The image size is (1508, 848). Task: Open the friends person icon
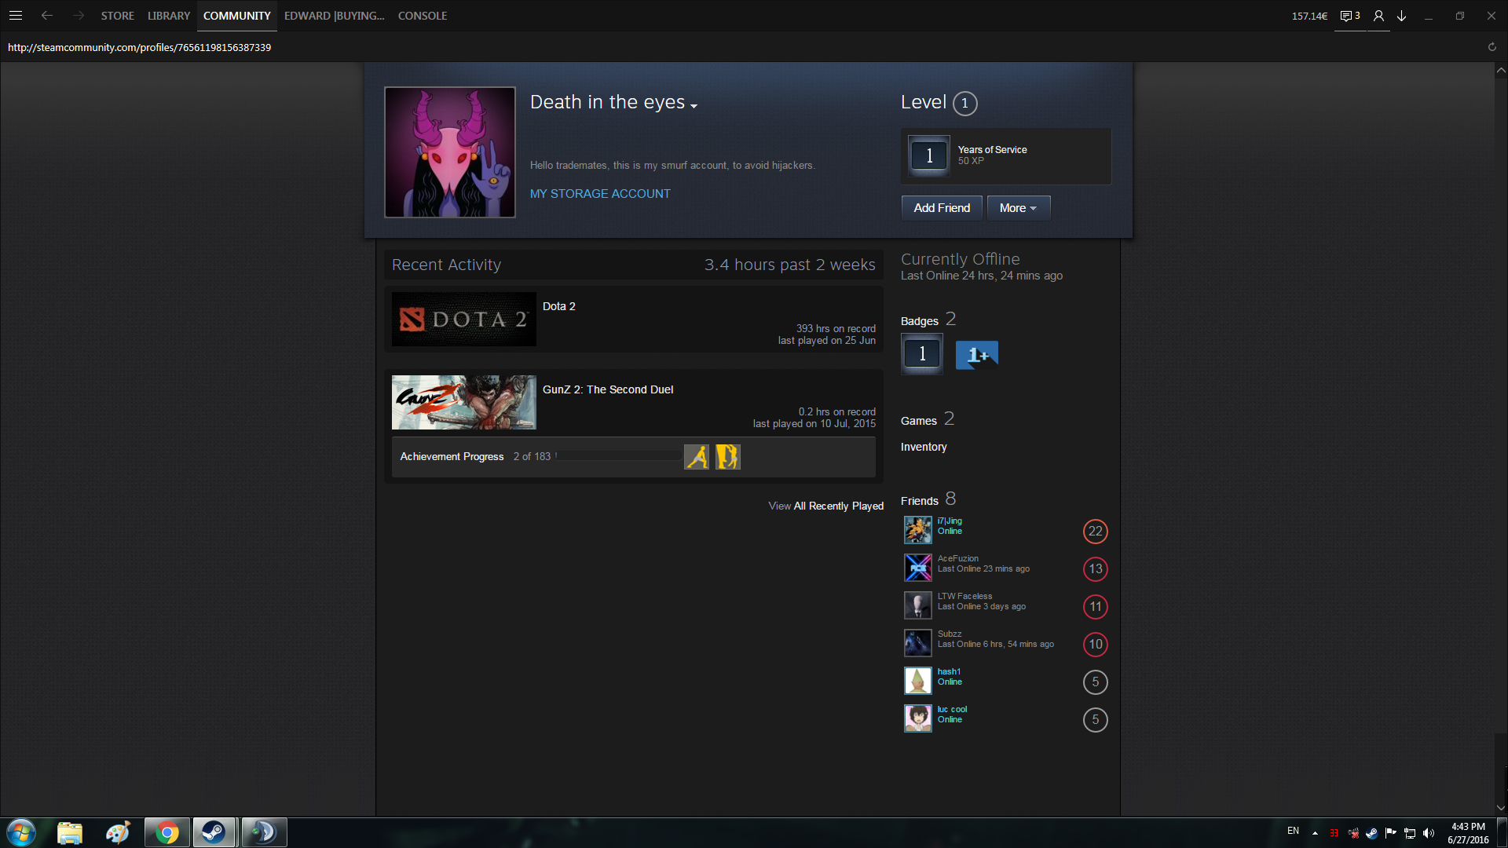tap(1378, 16)
